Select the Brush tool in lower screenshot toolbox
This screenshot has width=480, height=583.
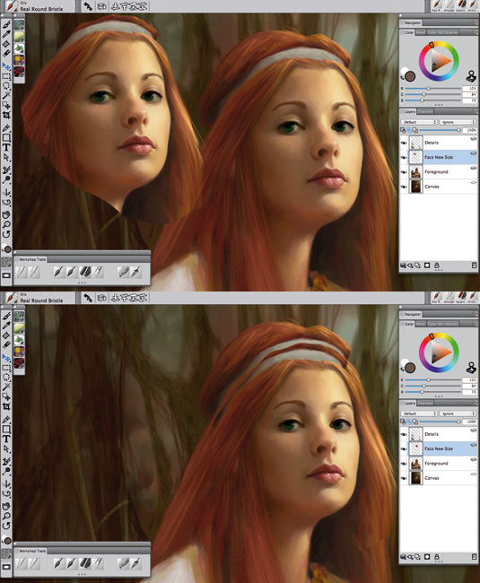pos(6,316)
